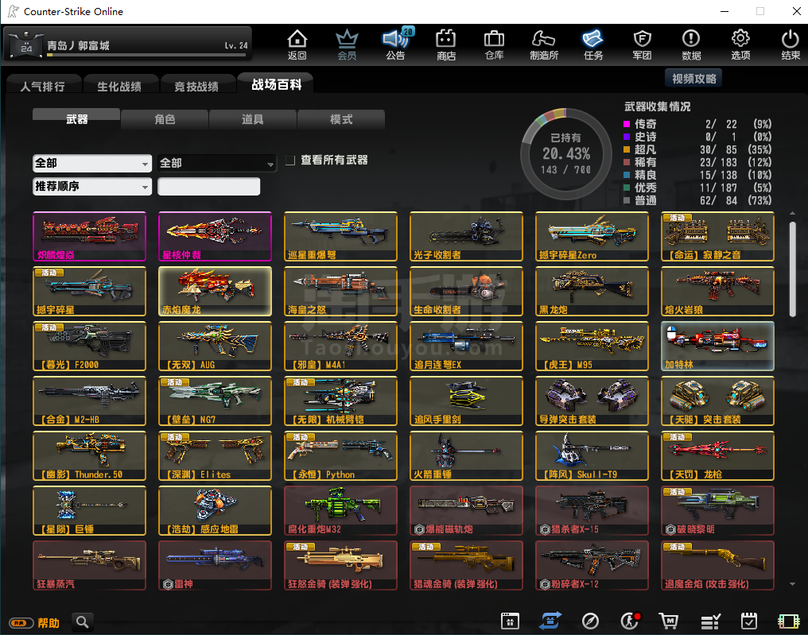Select the 追风手里剑 weapon card

pyautogui.click(x=466, y=401)
